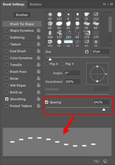115x165 pixels.
Task: Enable the Wet Edges checkbox
Action: click(7, 85)
